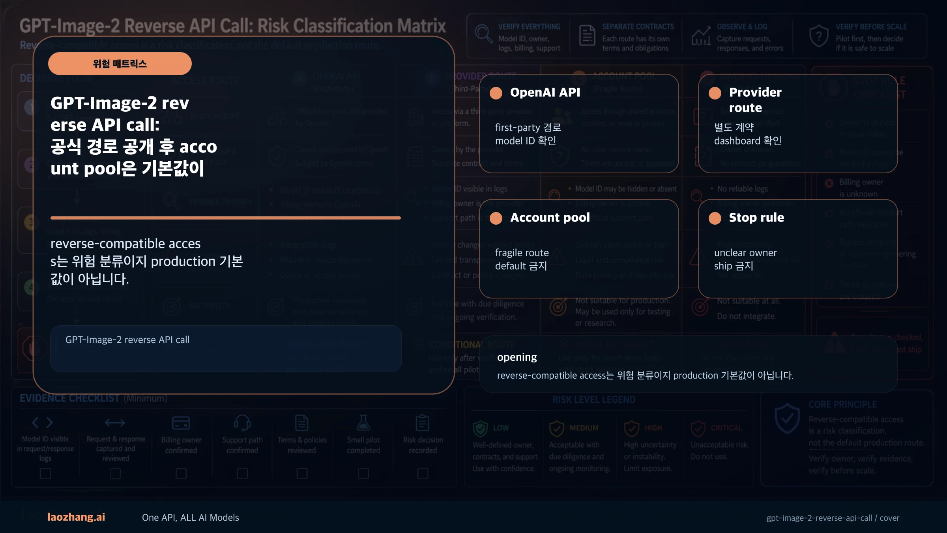Screen dimensions: 947x533
Task: Click the large headline 'GPT-Image-2 reverse API call'
Action: tap(134, 135)
